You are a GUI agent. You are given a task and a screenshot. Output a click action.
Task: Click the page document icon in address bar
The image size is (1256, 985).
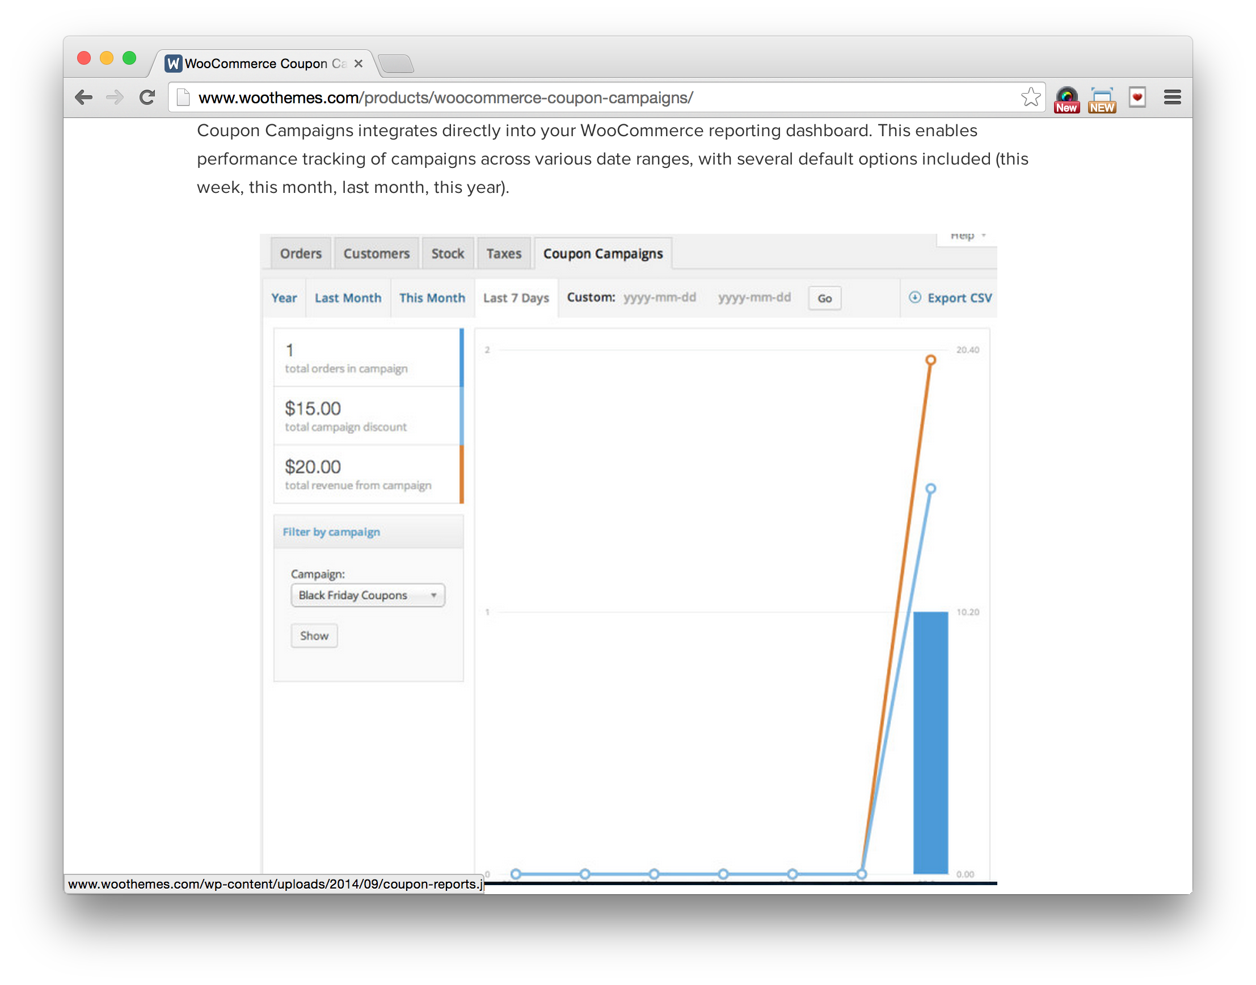tap(183, 98)
